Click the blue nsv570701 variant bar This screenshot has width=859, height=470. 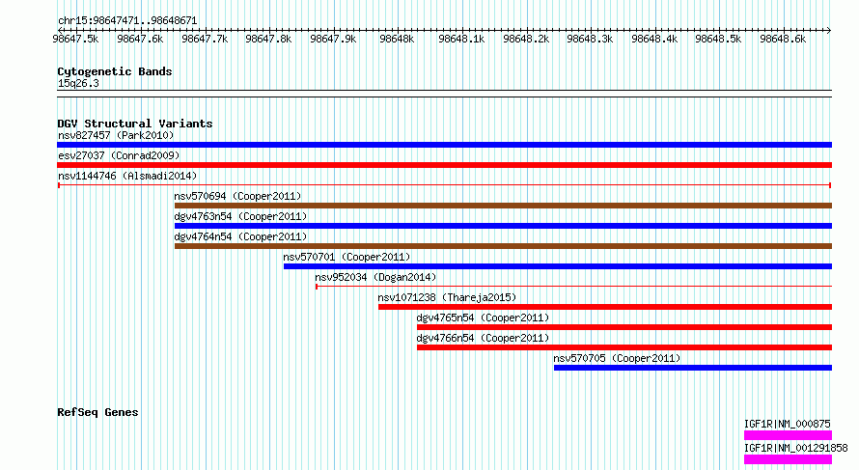[x=558, y=266]
